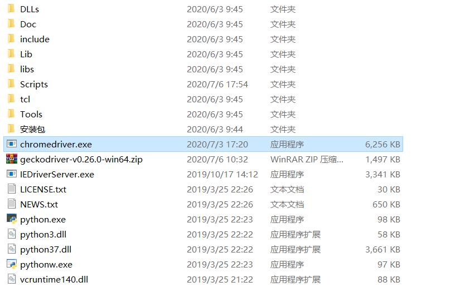Image resolution: width=465 pixels, height=302 pixels.
Task: Select geckodriver-v0.26.0-win64.zip file name
Action: pos(81,160)
